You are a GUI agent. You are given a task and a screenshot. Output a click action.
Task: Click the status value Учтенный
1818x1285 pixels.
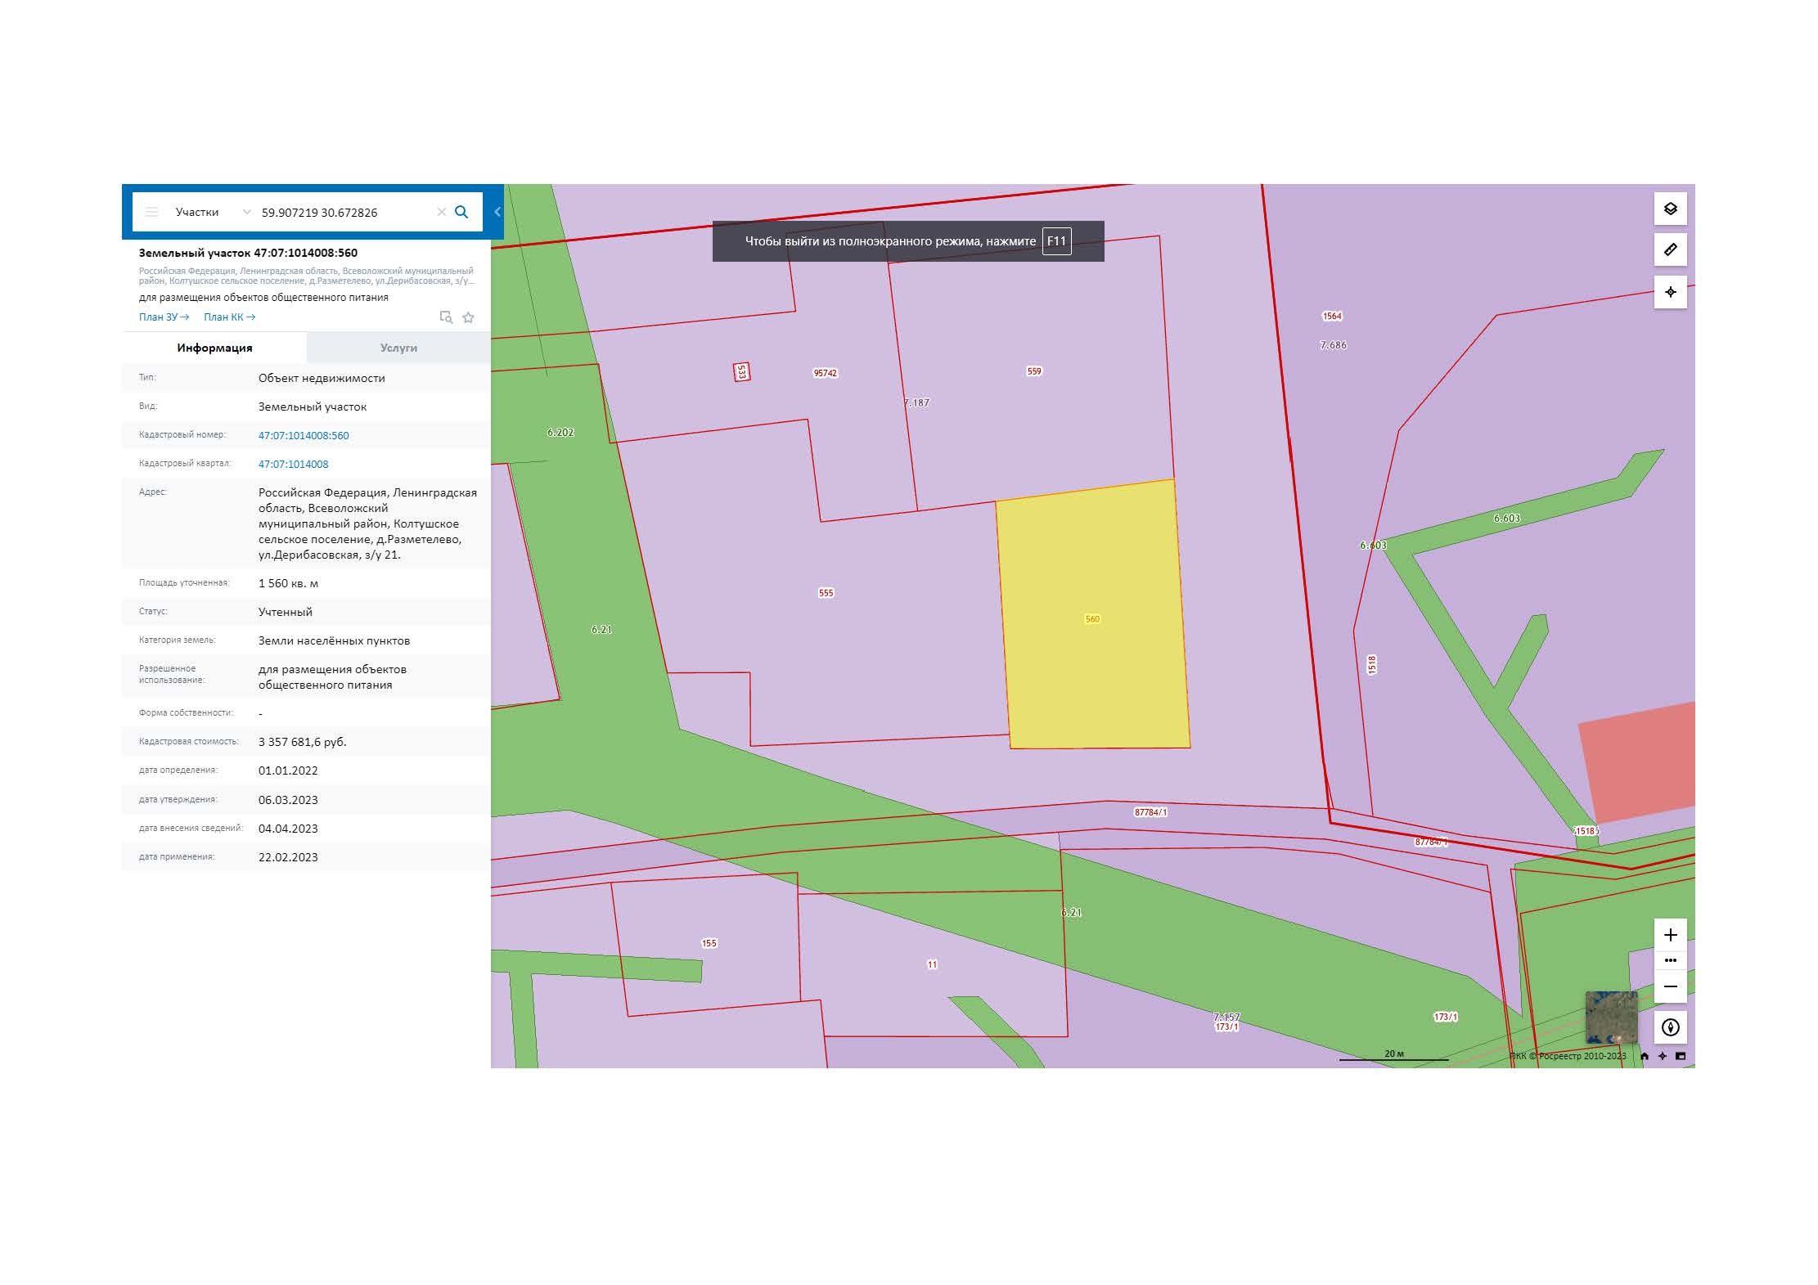(286, 612)
